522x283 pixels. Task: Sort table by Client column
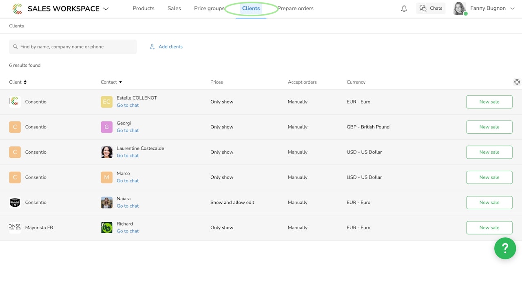tap(18, 82)
